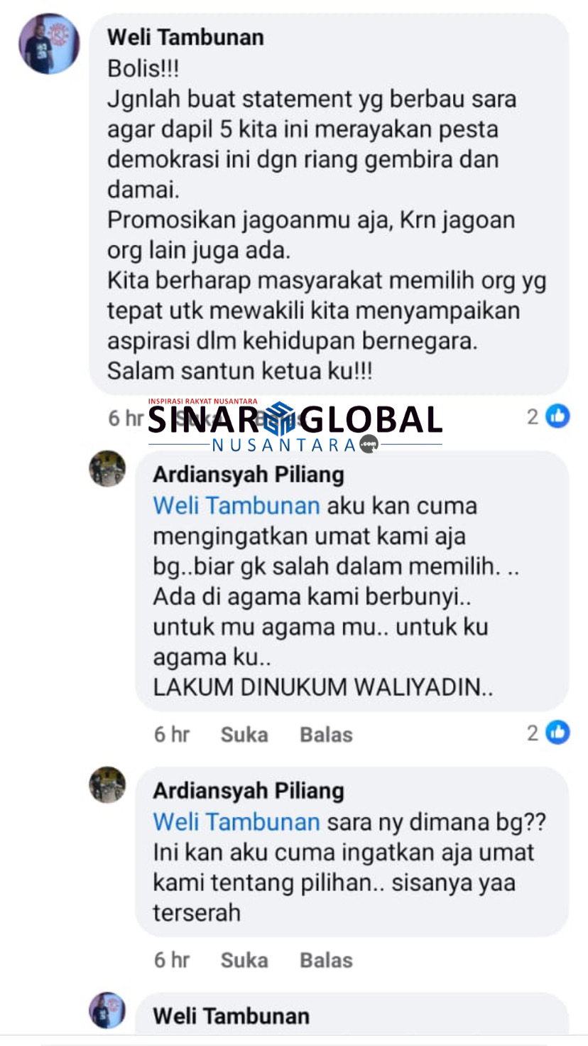This screenshot has height=1046, width=588.
Task: Open the 6 hr timestamp under the top comment
Action: click(x=126, y=419)
